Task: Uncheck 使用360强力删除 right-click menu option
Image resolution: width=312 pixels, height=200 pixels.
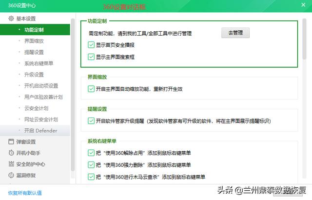Action: pyautogui.click(x=91, y=165)
